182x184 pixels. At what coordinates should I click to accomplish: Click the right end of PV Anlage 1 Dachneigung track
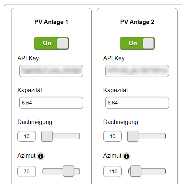tap(78, 136)
